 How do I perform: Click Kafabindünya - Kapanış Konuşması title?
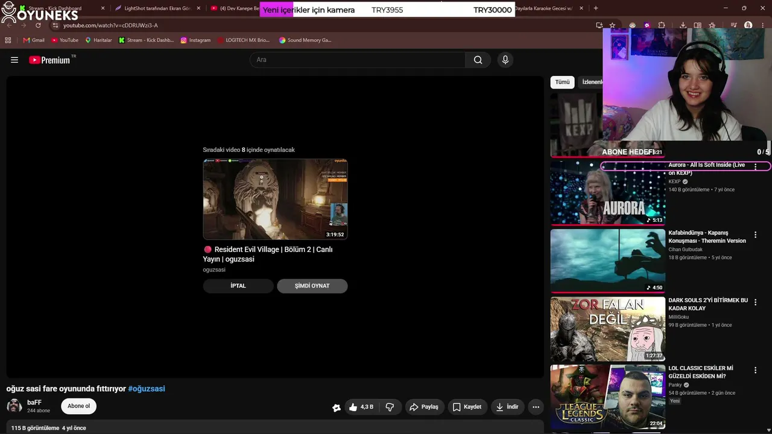(707, 237)
